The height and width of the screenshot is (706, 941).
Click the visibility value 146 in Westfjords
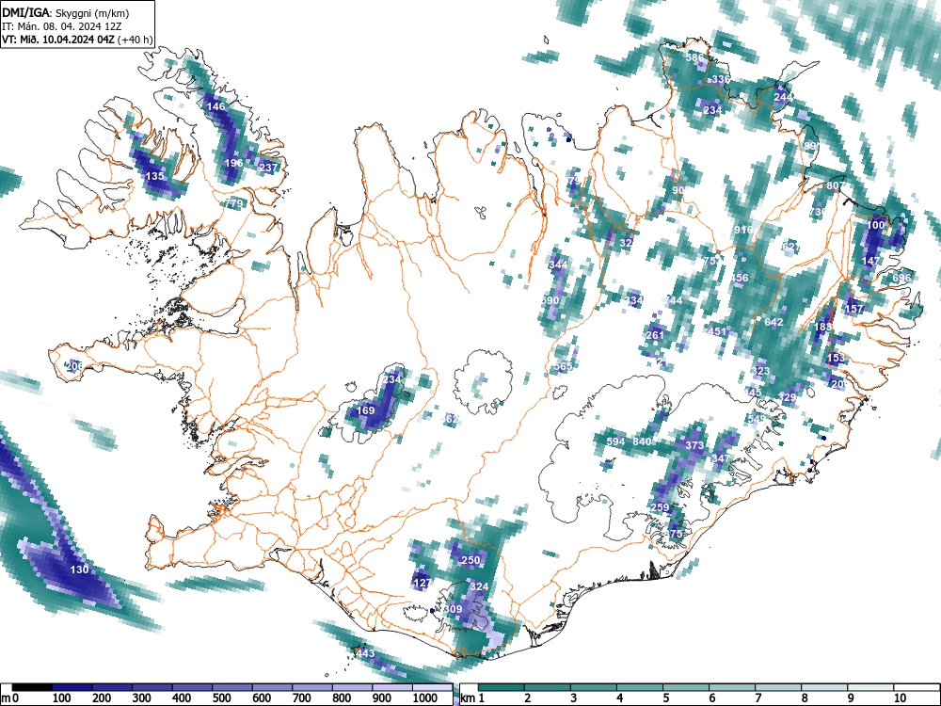[x=215, y=106]
